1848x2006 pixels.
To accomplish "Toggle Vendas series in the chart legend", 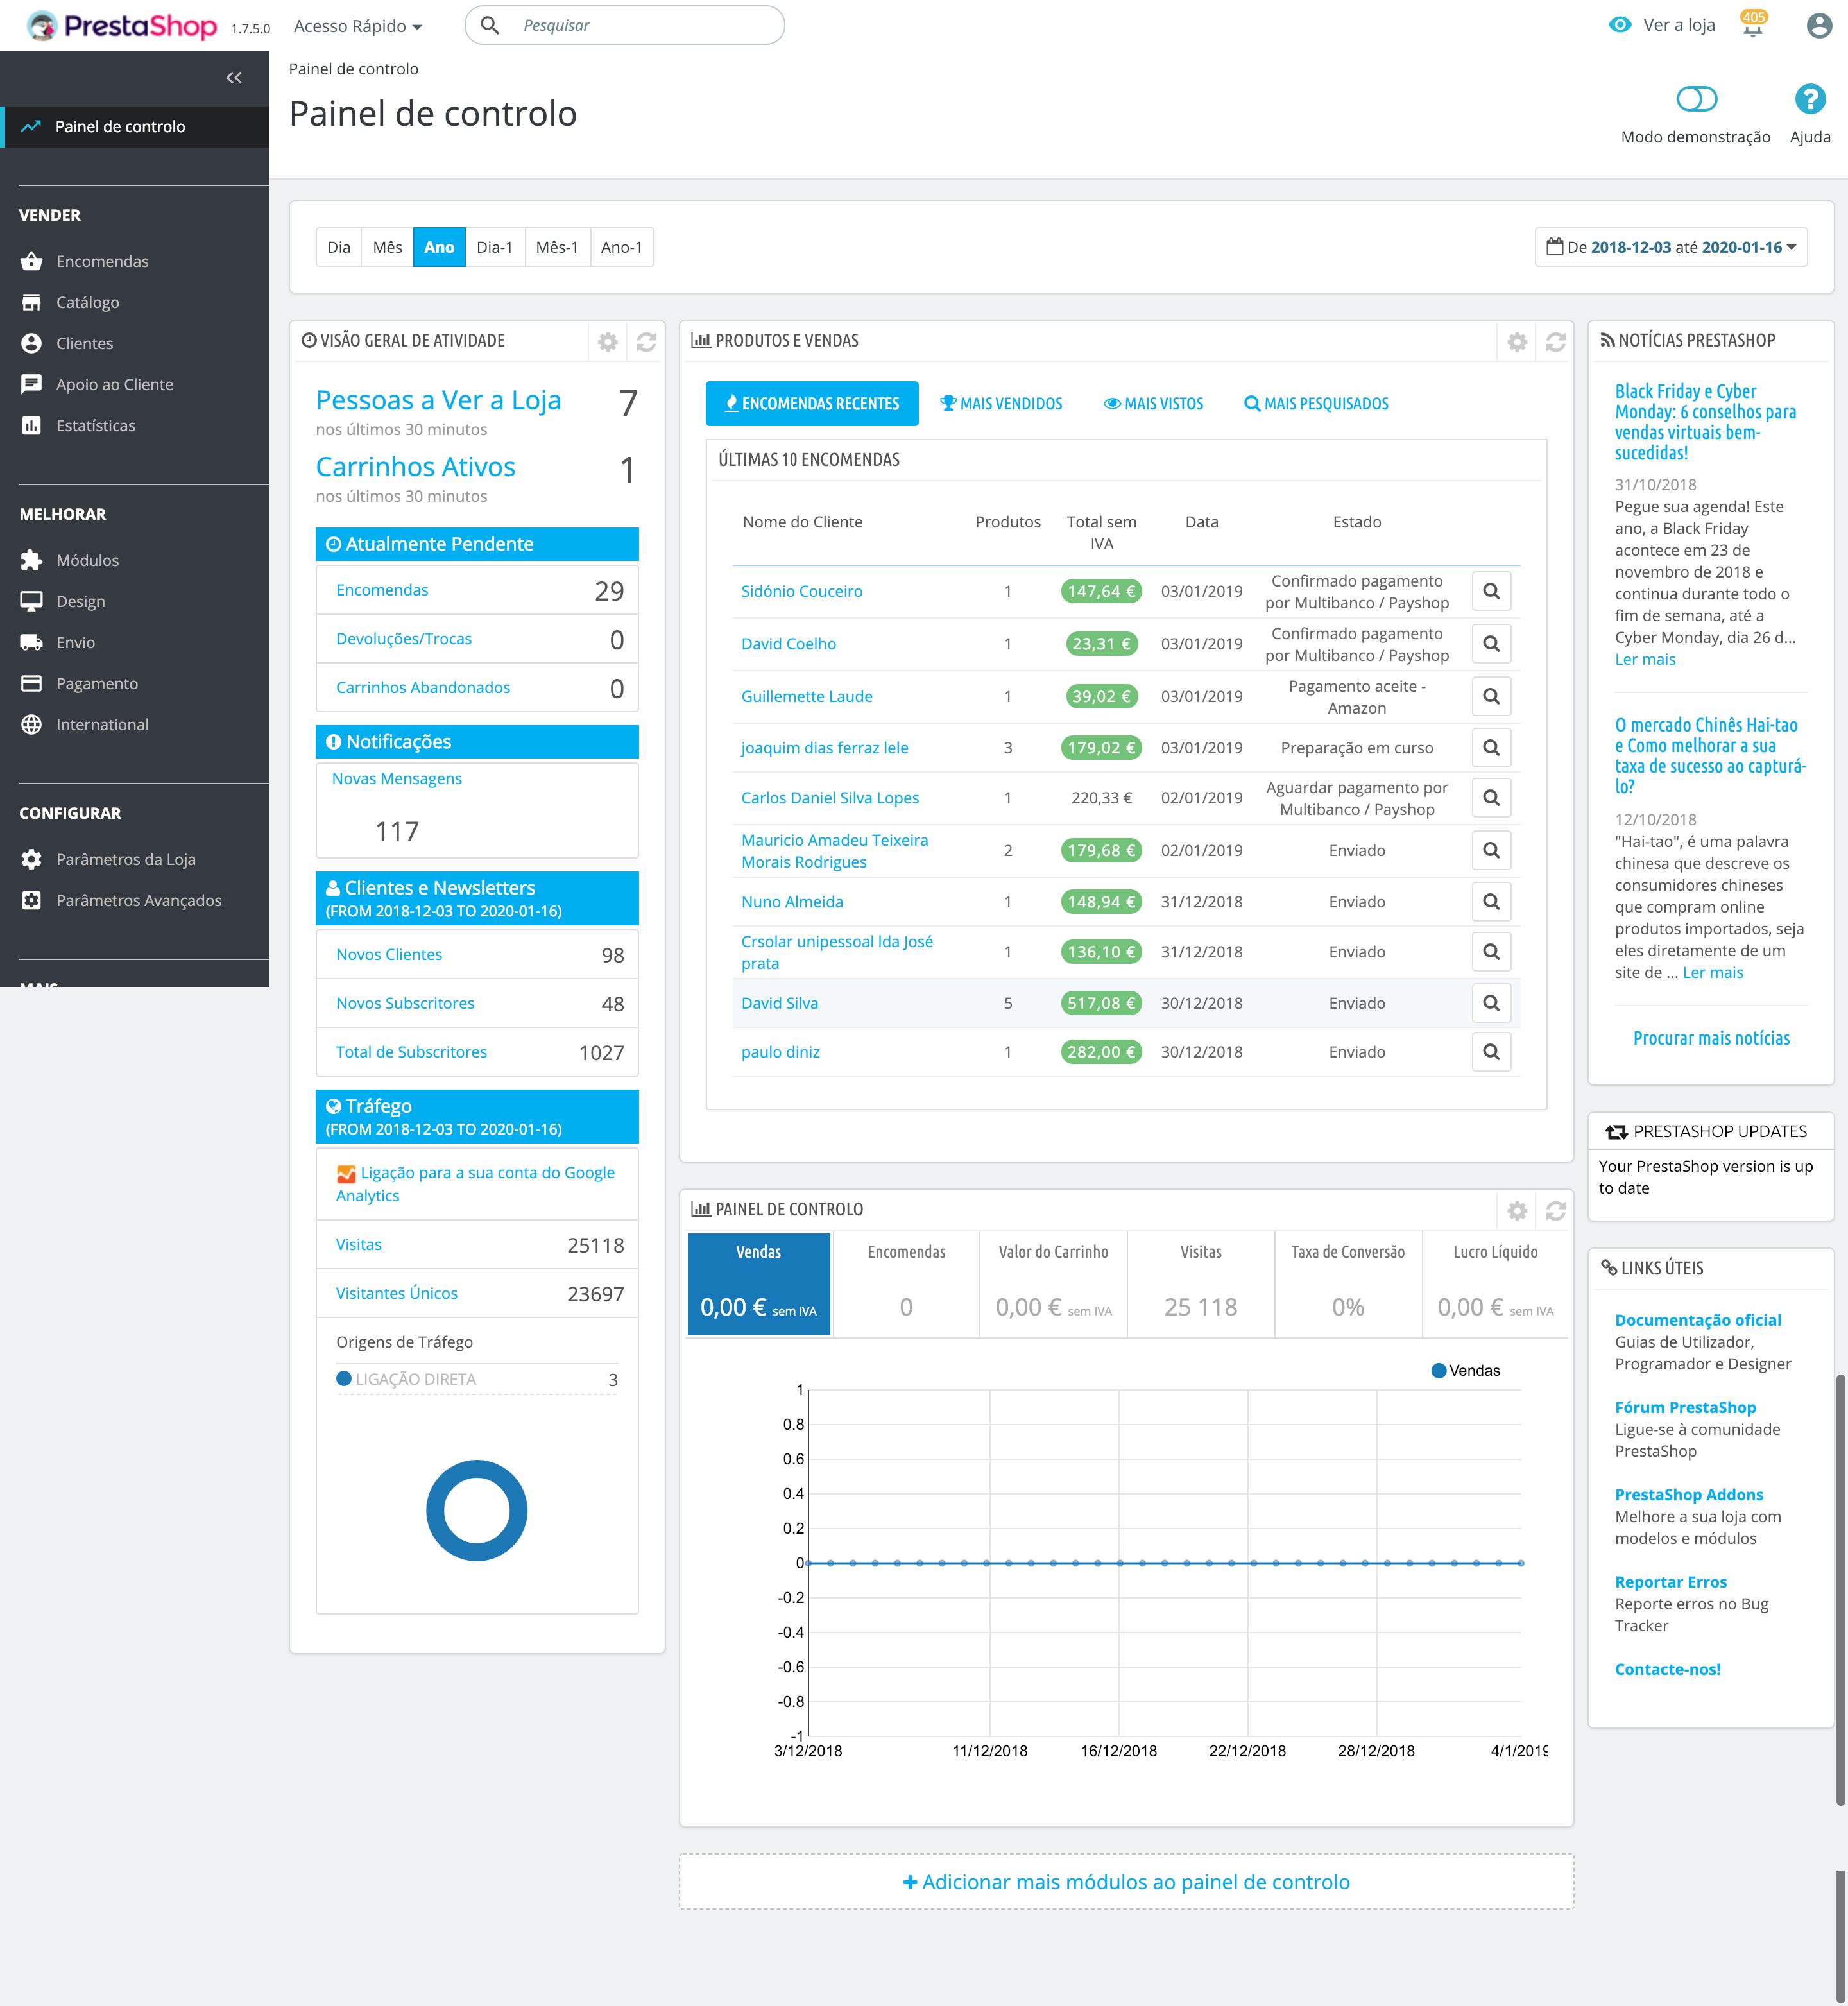I will pos(1466,1370).
